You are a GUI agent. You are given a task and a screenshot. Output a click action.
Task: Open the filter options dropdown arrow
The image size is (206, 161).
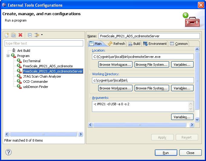click(x=42, y=35)
